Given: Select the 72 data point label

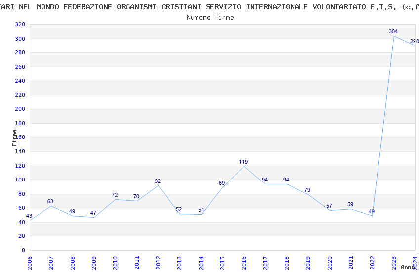Looking at the screenshot, I should click(x=115, y=195).
